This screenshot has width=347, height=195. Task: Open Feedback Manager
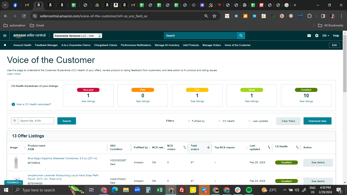tap(46, 45)
